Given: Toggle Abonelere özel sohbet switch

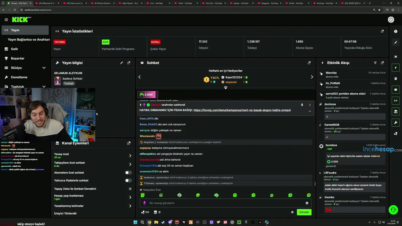Looking at the screenshot, I should tap(128, 173).
